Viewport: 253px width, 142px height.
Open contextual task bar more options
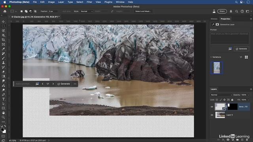point(75,84)
